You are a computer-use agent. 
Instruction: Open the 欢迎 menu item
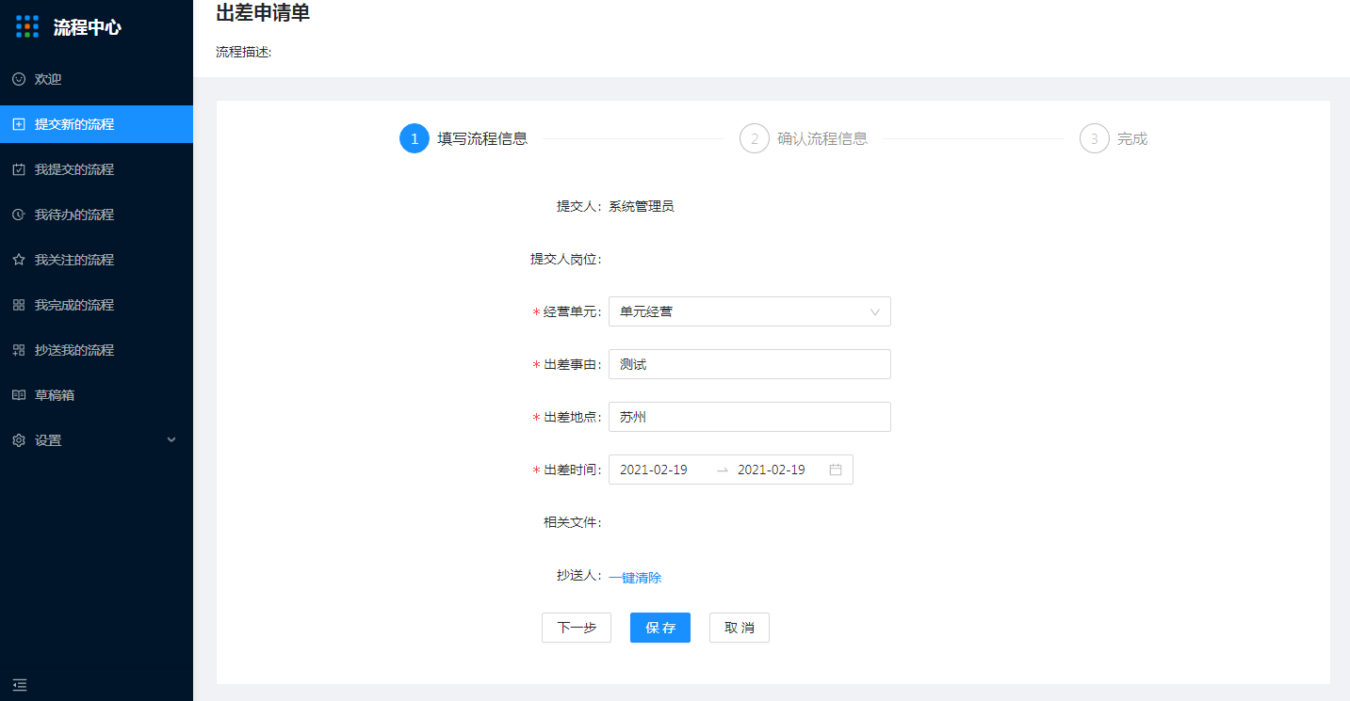(96, 79)
